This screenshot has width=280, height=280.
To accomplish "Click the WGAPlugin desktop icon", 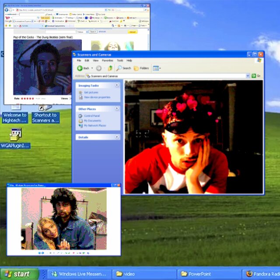I will click(15, 138).
